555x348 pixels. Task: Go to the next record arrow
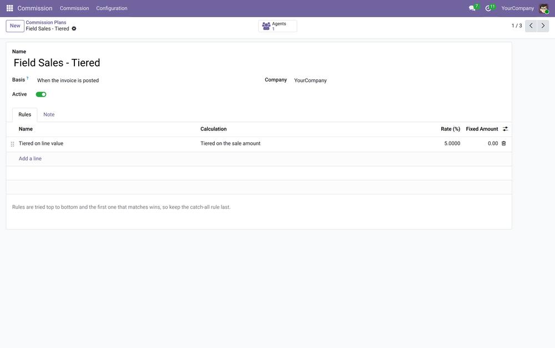pos(543,26)
